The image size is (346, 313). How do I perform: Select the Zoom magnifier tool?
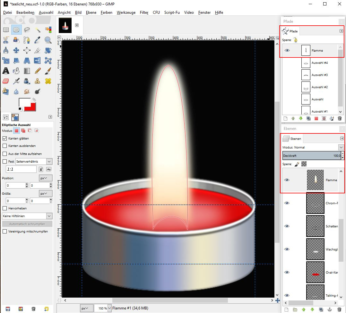[48, 40]
